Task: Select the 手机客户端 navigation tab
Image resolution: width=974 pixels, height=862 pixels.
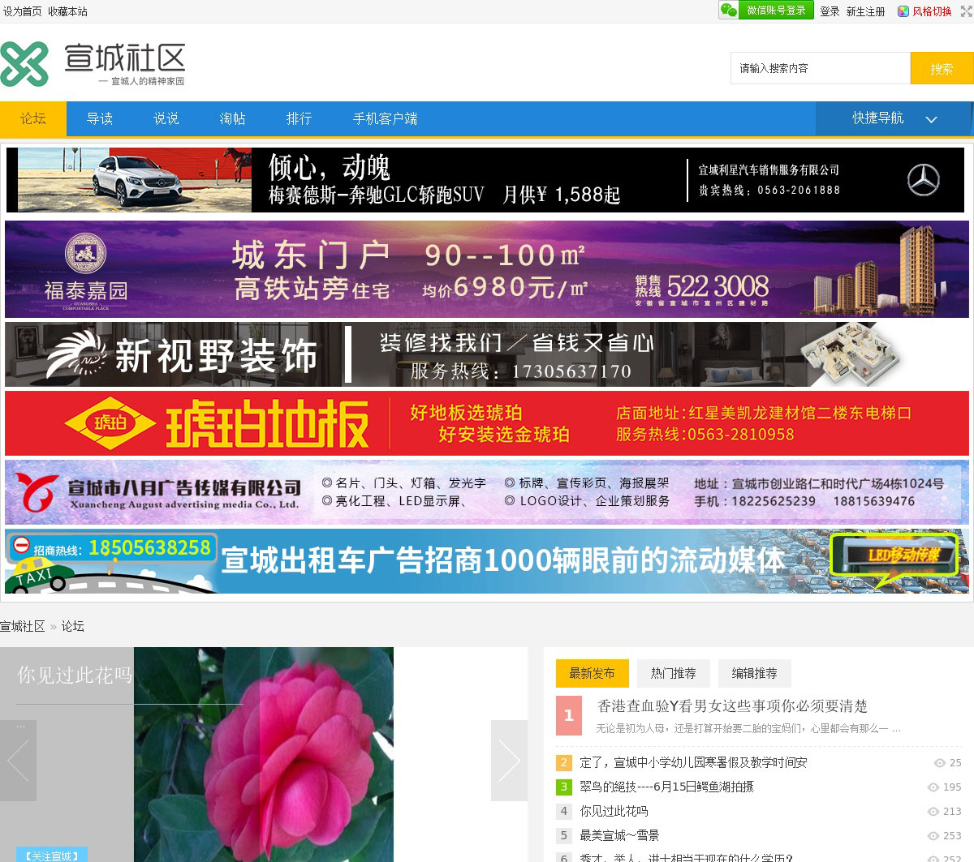Action: [x=386, y=118]
